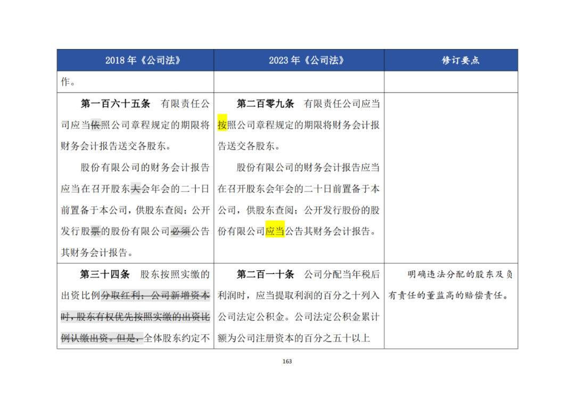This screenshot has height=406, width=575.
Task: Click the yellow highlighted 应当 text
Action: 275,231
